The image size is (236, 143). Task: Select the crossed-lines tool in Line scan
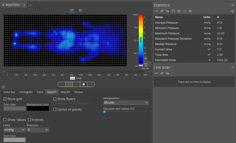tap(162, 73)
